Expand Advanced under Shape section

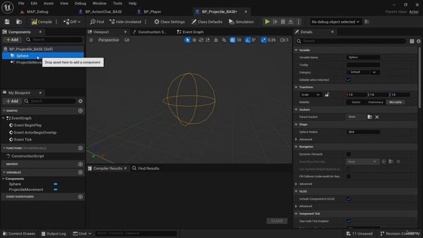tap(296, 139)
